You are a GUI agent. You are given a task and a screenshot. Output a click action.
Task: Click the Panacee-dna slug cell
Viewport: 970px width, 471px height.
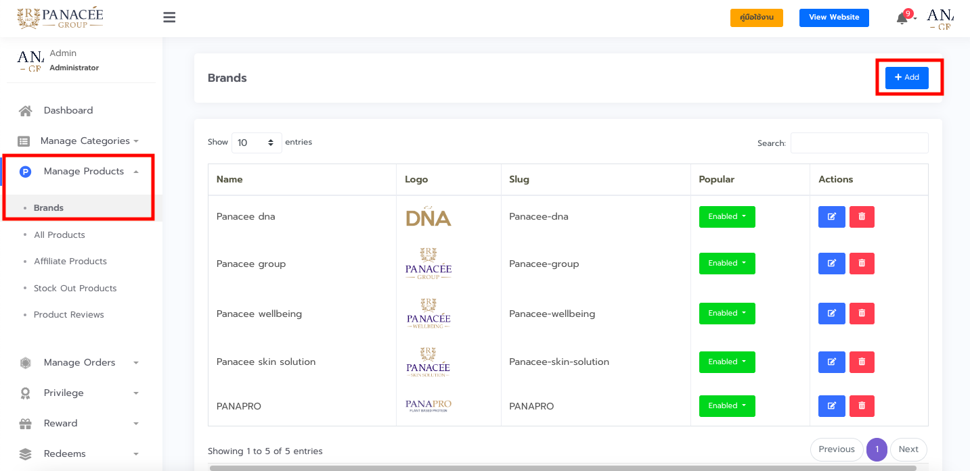tap(539, 217)
